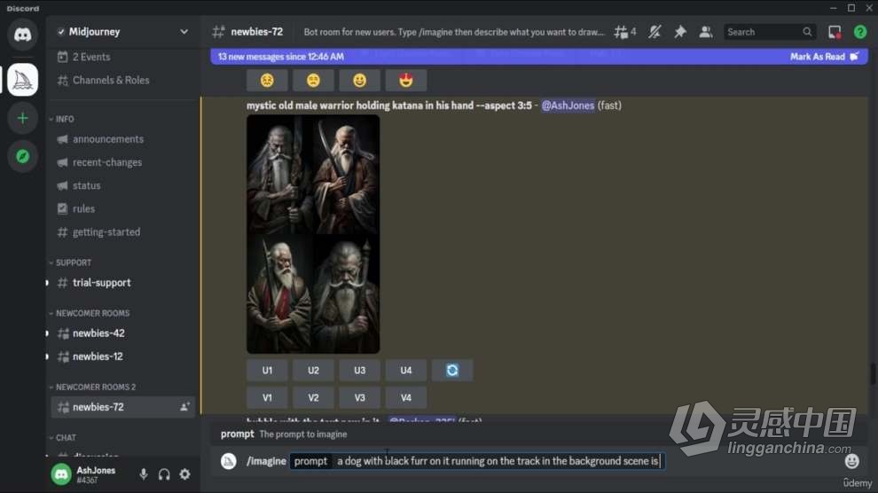878x493 pixels.
Task: Open inbox icon in header
Action: tap(835, 32)
